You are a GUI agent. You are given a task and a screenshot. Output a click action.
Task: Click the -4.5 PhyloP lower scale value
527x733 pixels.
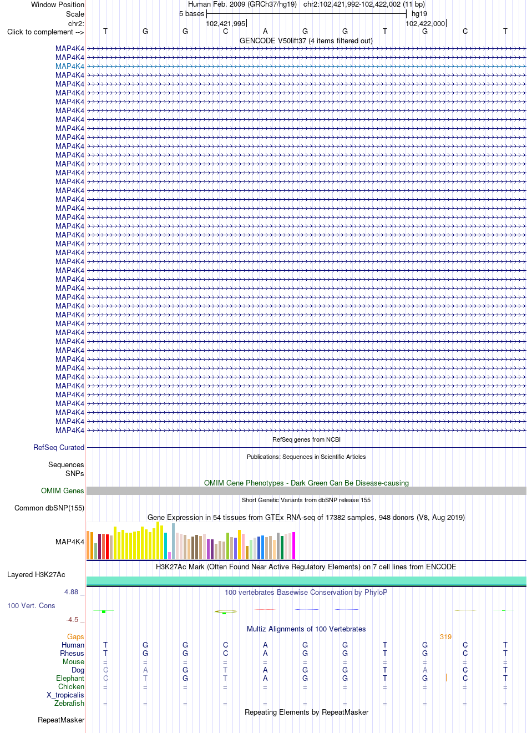(72, 620)
